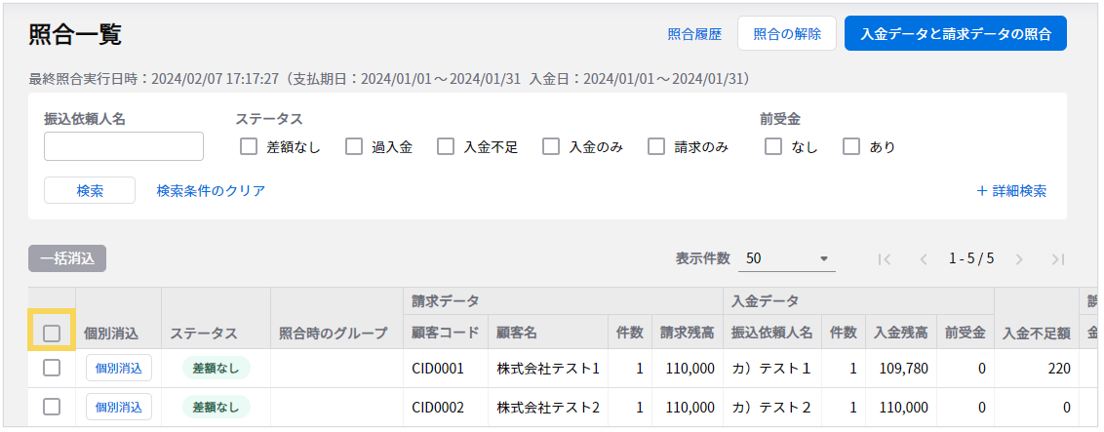Screen dimensions: 1104x432
Task: Tick the 入金のみ checkbox
Action: pyautogui.click(x=551, y=147)
